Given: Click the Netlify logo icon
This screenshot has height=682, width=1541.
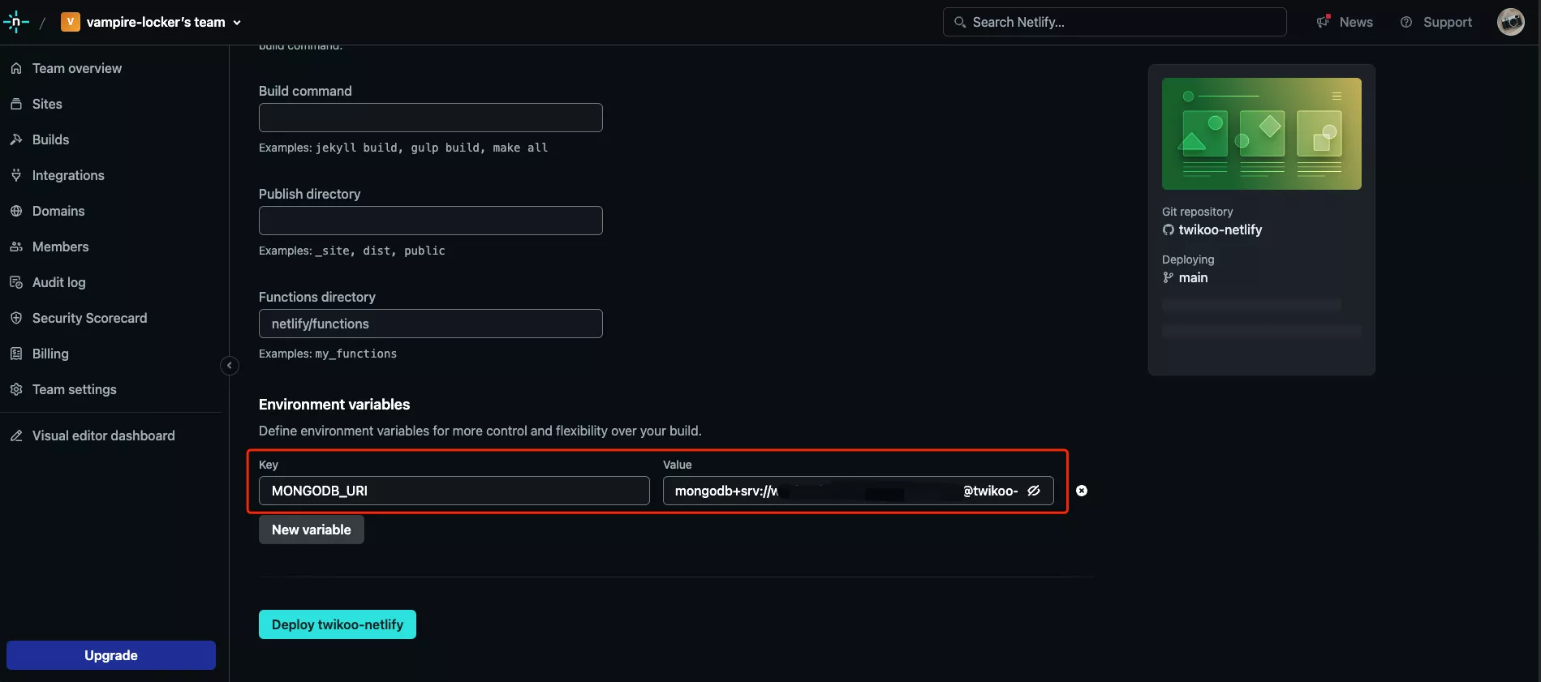Looking at the screenshot, I should pos(15,22).
